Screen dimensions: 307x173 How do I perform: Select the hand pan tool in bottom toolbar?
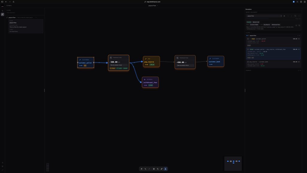[142, 169]
